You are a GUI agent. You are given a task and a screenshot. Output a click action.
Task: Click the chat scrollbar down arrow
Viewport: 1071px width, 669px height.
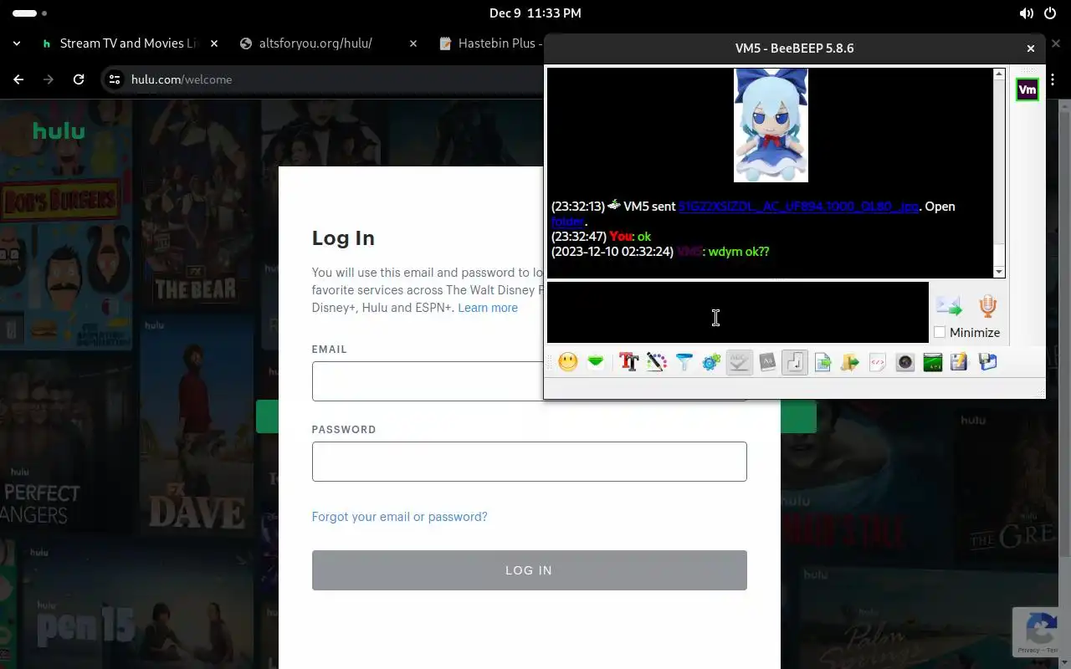point(999,272)
